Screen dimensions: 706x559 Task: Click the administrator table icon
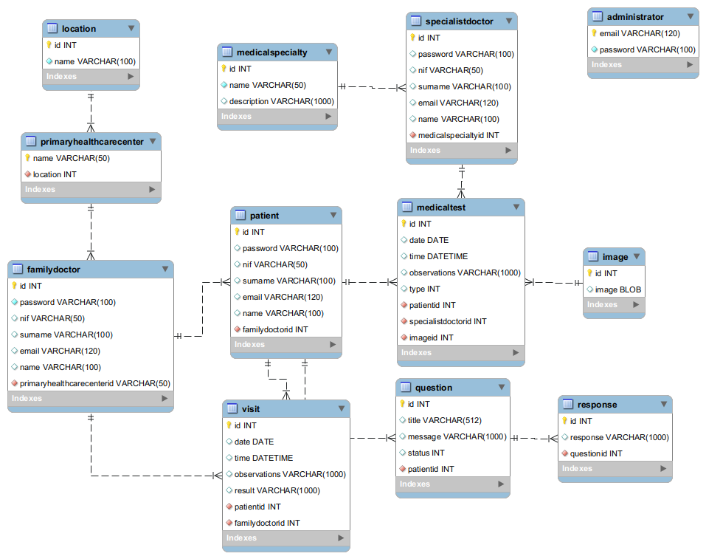tap(598, 17)
